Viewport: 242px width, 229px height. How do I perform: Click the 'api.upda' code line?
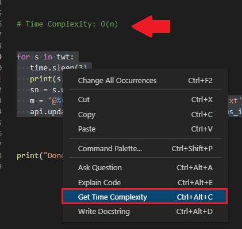point(47,112)
